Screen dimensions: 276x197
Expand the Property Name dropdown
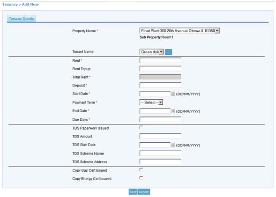point(179,31)
